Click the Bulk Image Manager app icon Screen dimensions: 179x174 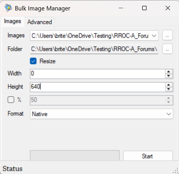[x=8, y=8]
